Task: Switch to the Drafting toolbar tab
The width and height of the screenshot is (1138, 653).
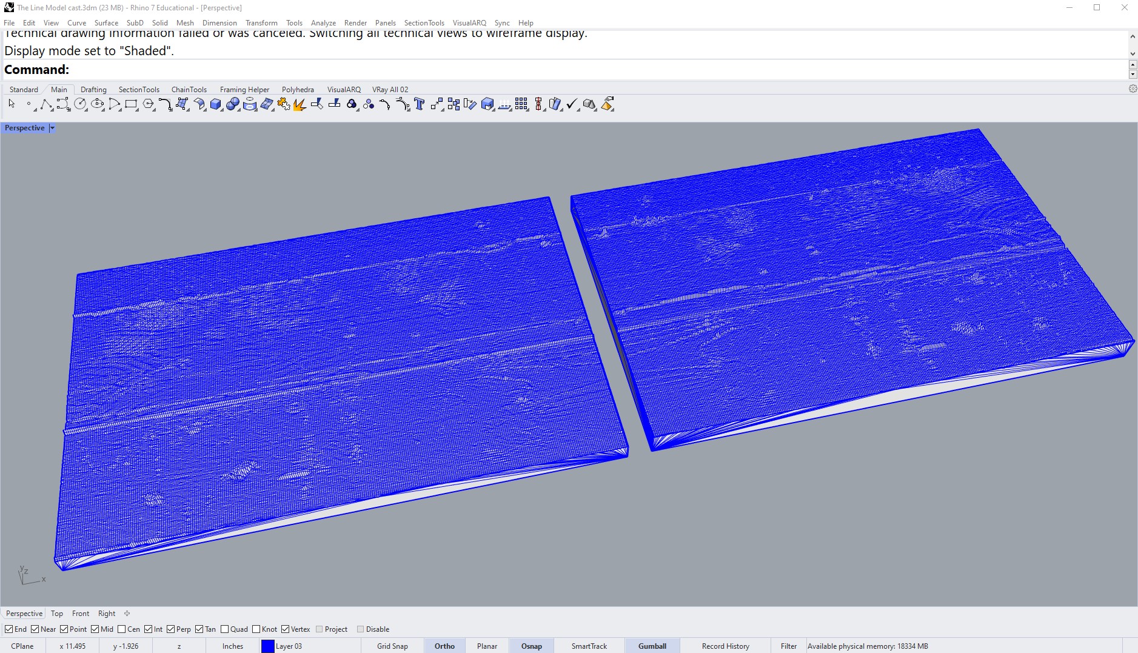Action: [x=93, y=90]
